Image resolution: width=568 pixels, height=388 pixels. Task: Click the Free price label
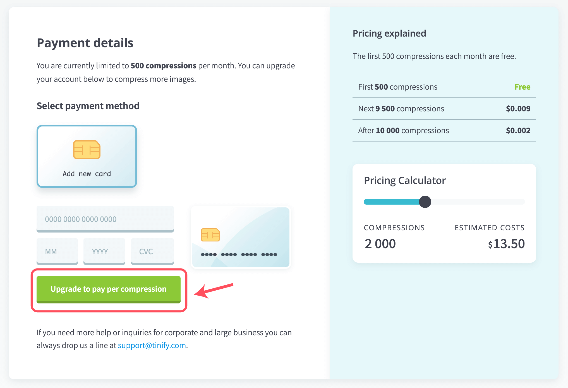(x=522, y=87)
